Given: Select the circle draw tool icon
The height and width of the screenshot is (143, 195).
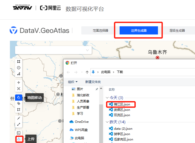Looking at the screenshot, I should pyautogui.click(x=19, y=68).
